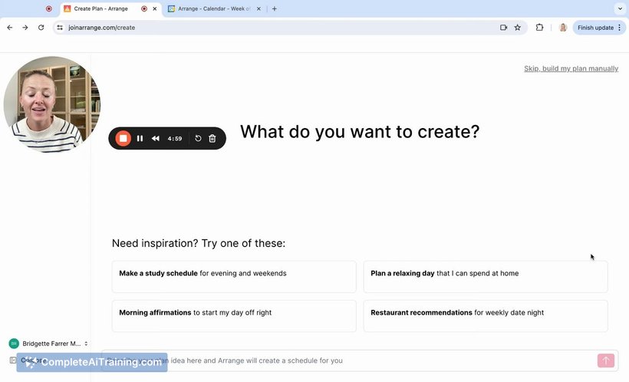Click 'Skip, build my plan manually' link
The image size is (629, 382).
571,68
